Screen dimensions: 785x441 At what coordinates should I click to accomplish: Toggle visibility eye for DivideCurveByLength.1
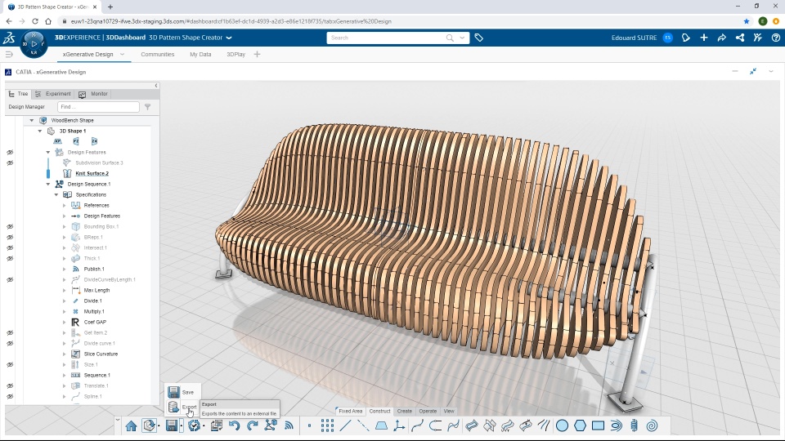click(x=10, y=279)
